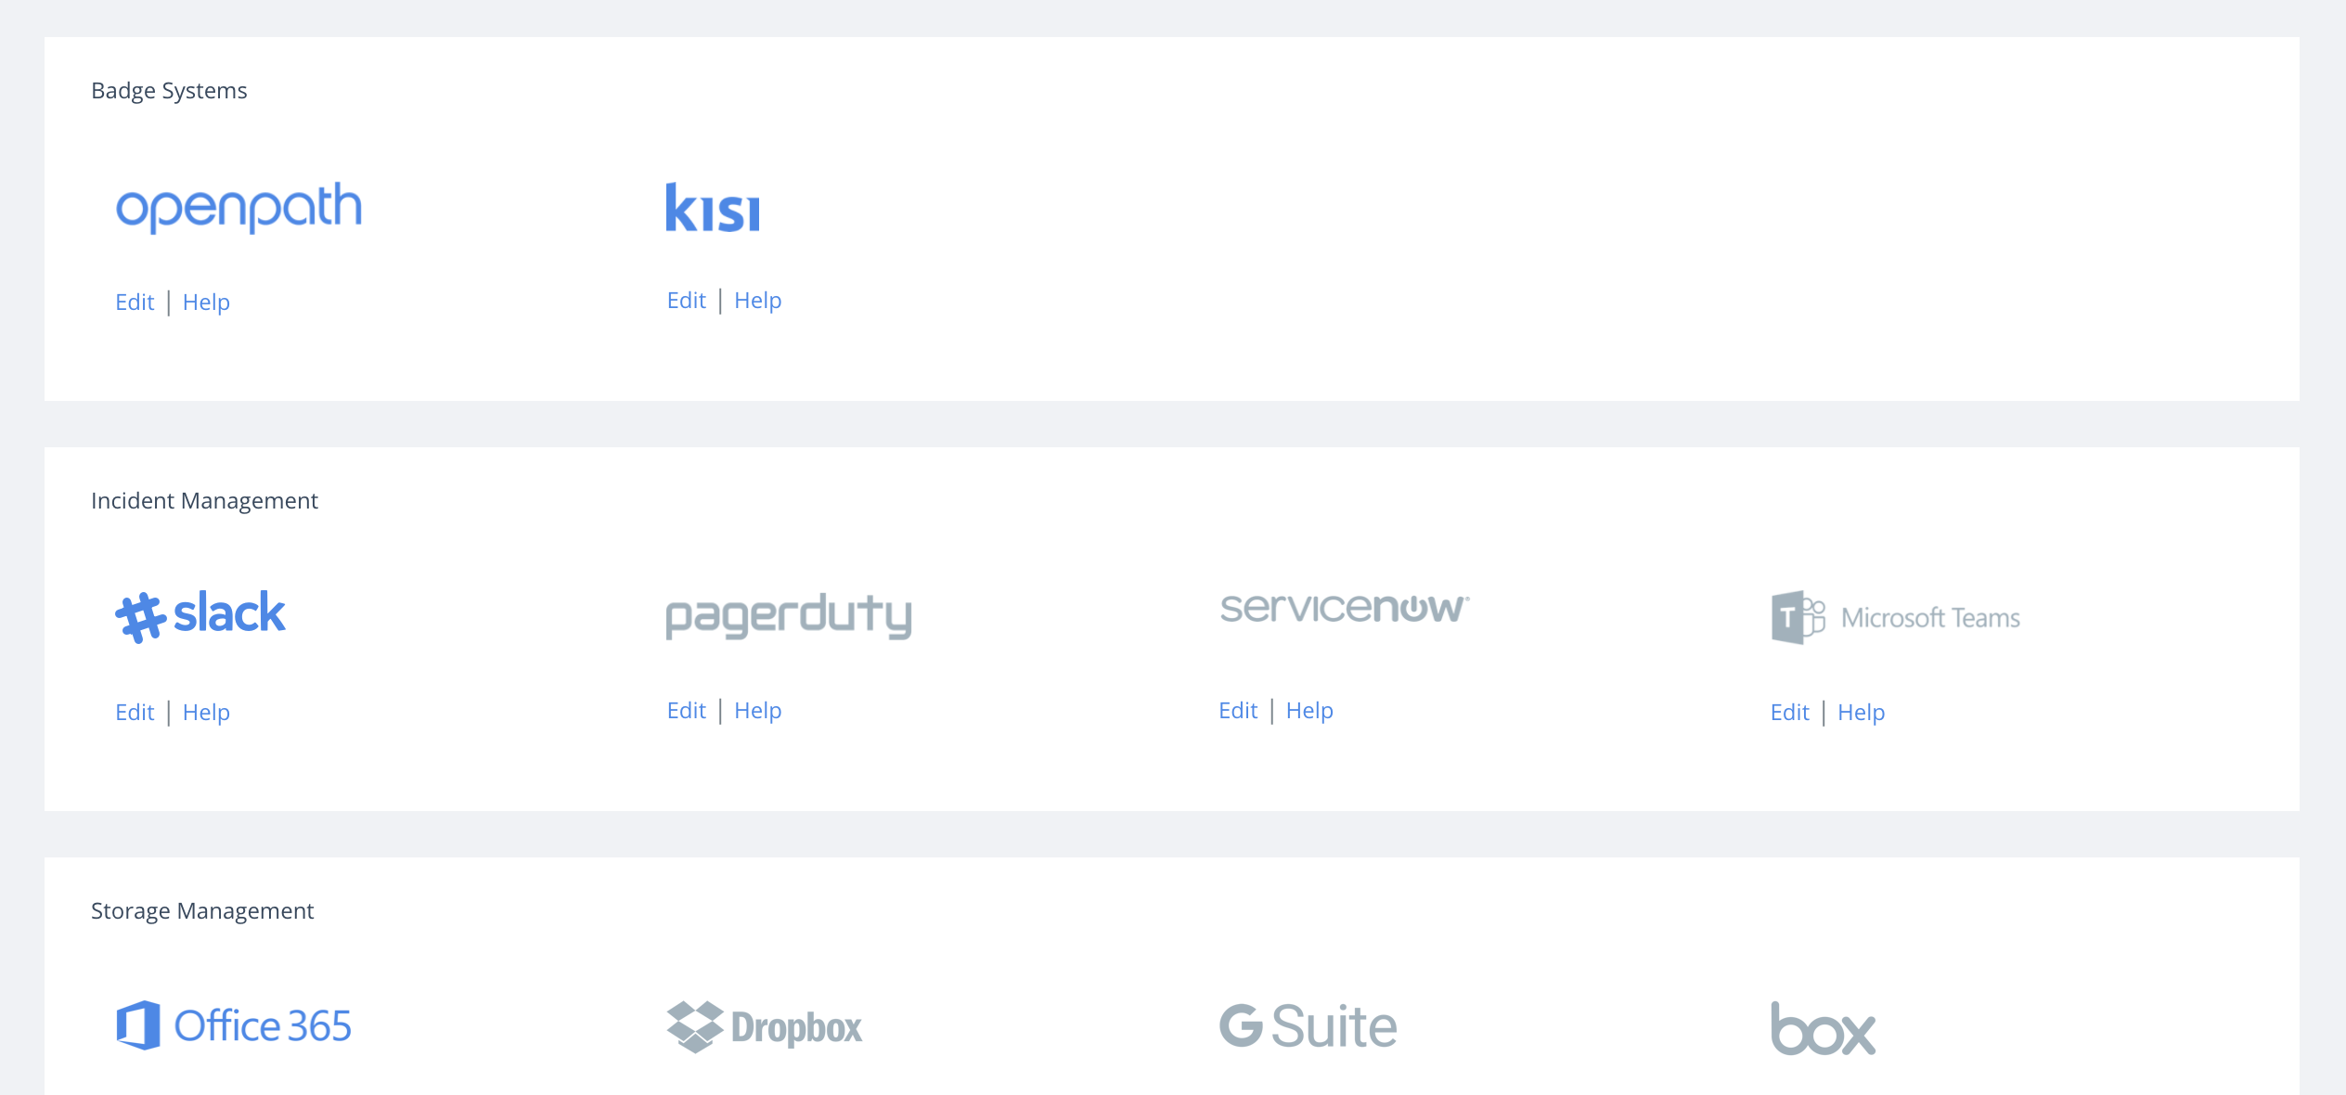2346x1095 pixels.
Task: Edit the Slack integration
Action: pos(135,713)
